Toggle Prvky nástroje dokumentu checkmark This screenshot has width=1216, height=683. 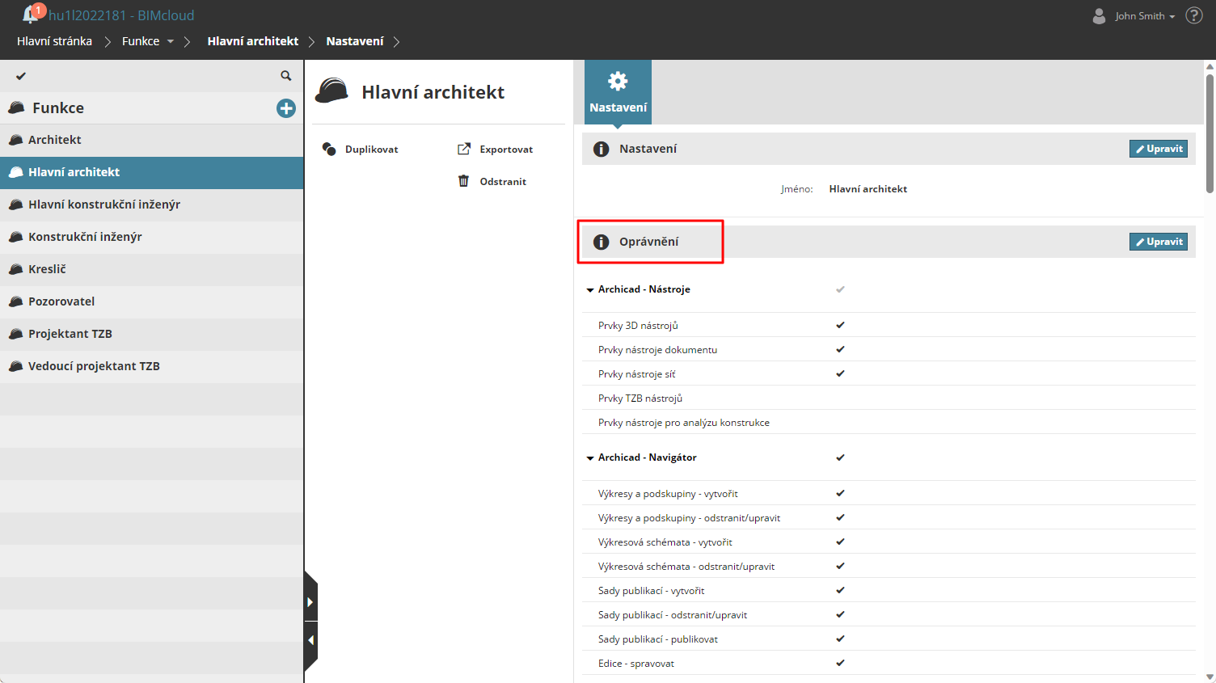pos(840,349)
